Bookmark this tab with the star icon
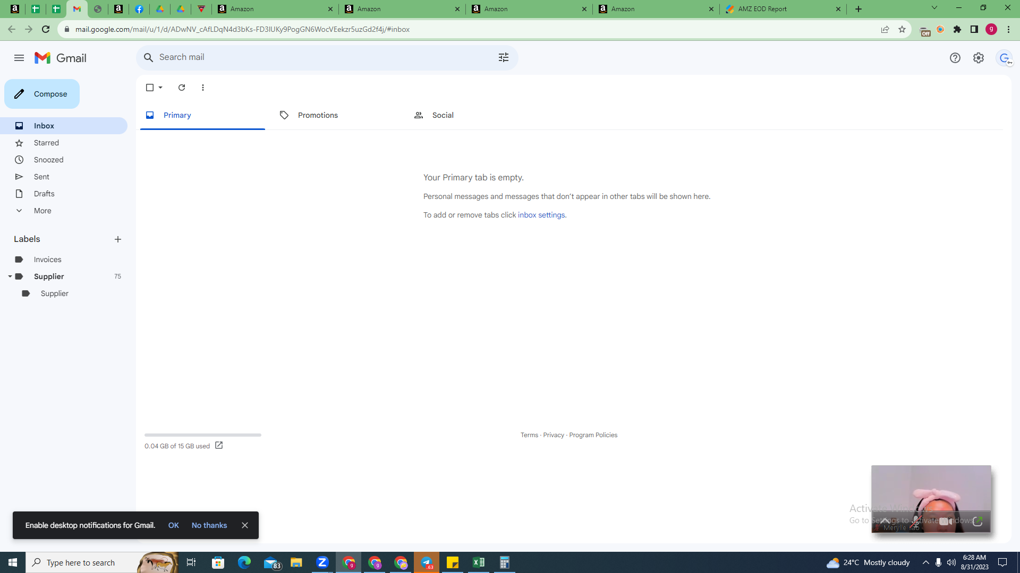Screen dimensions: 1020x573 (x=902, y=29)
